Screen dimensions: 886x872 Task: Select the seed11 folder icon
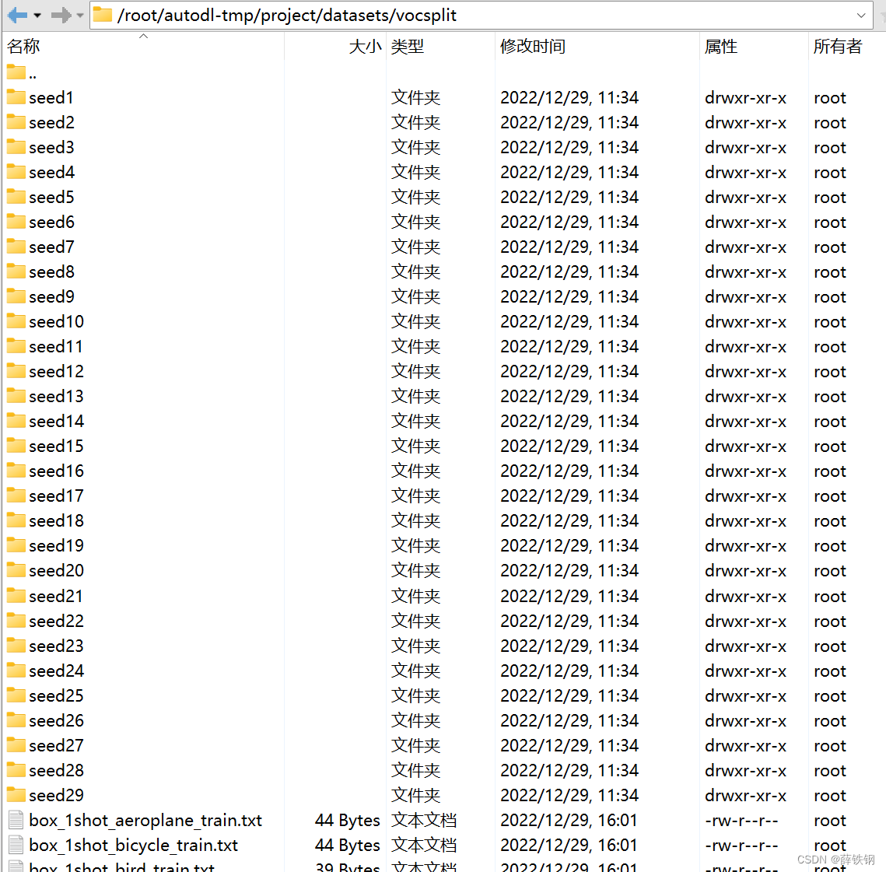[16, 346]
